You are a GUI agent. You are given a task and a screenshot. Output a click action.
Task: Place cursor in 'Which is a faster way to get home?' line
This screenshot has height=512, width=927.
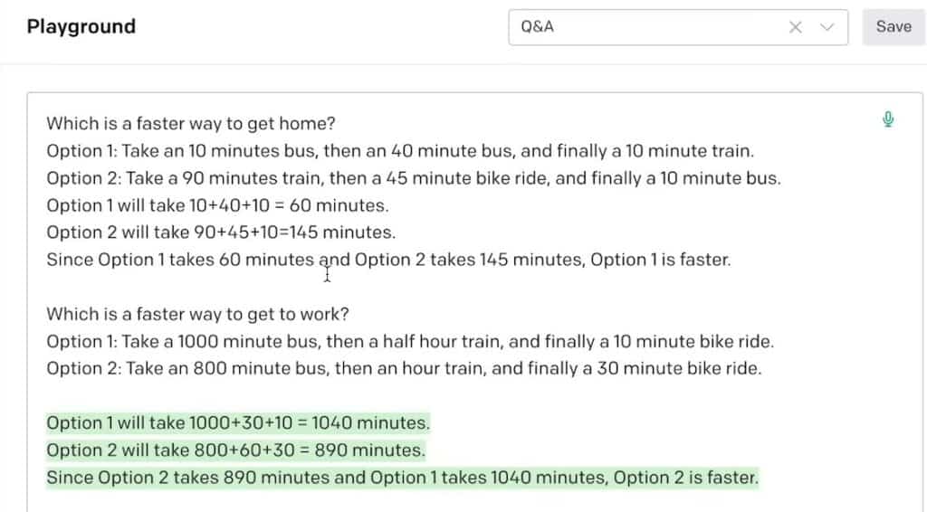tap(191, 123)
